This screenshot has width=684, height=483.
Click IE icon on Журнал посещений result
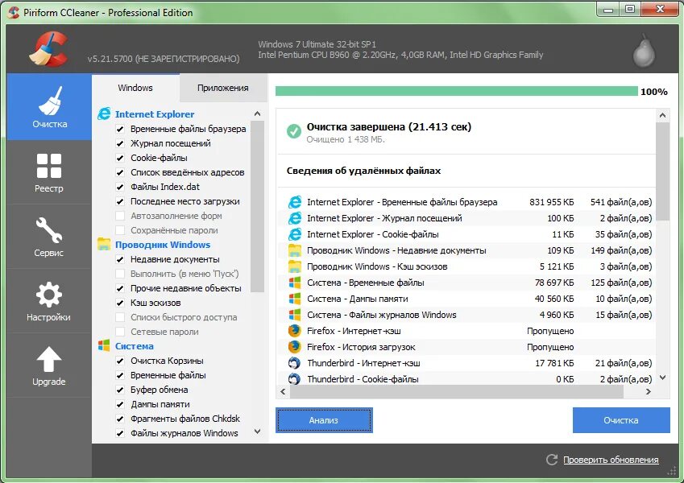[295, 218]
